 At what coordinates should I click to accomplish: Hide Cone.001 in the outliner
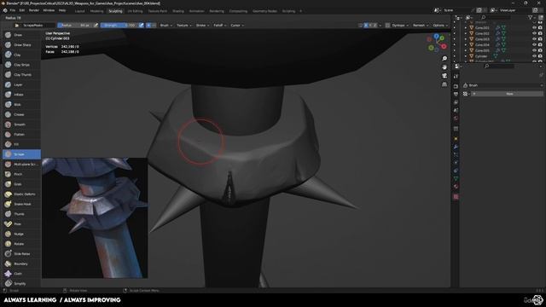535,28
